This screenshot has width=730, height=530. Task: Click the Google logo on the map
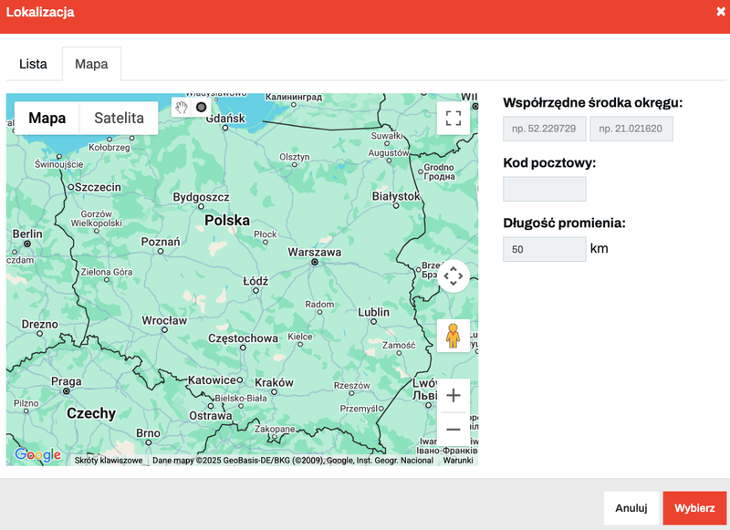coord(38,455)
